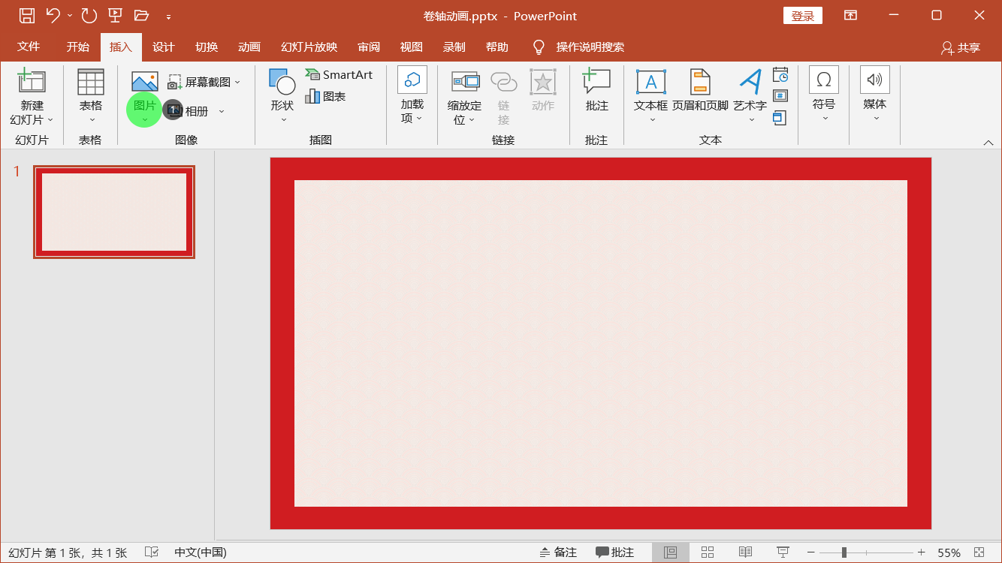Click the spell check status icon

tap(151, 552)
